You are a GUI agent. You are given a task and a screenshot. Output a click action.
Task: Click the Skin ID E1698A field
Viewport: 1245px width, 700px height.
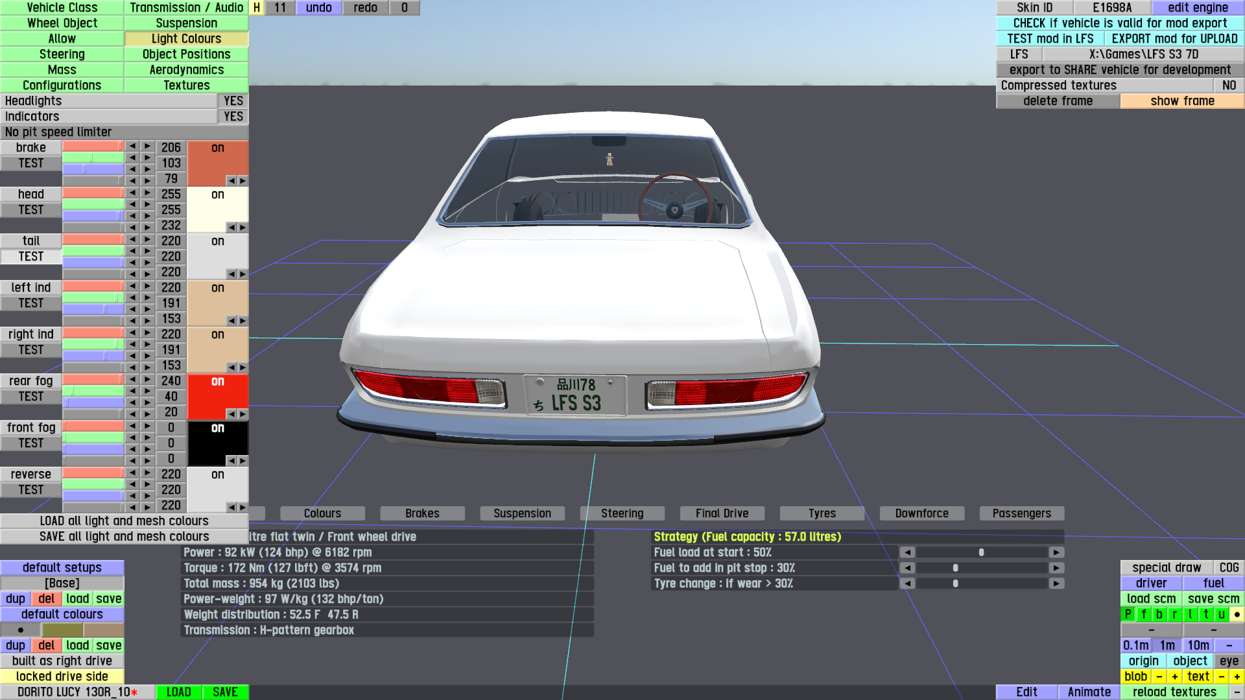pyautogui.click(x=1111, y=8)
